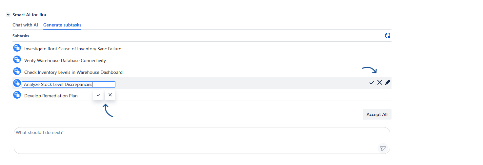Select Investigate Root Cause of Inventory Sync Failure
The width and height of the screenshot is (483, 165).
coord(73,49)
